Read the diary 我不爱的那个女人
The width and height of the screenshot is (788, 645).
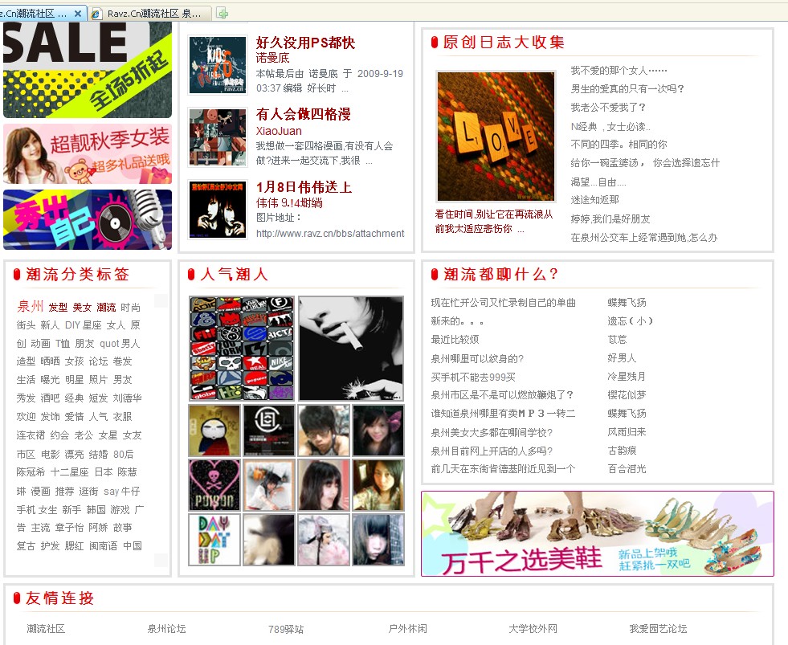(x=619, y=71)
